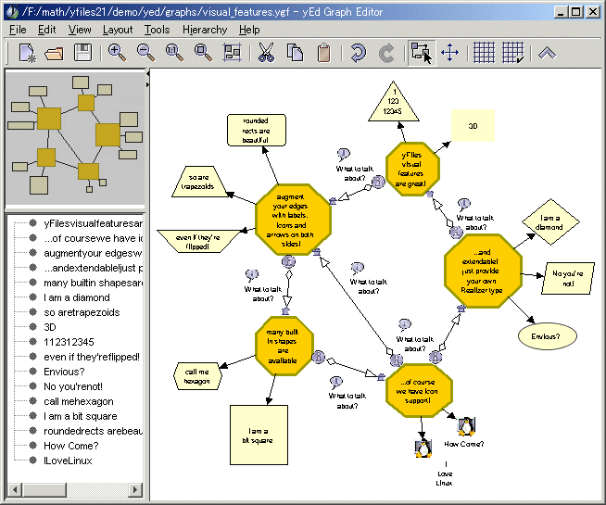
Task: Select the 'so are trapezoids' node
Action: click(199, 182)
